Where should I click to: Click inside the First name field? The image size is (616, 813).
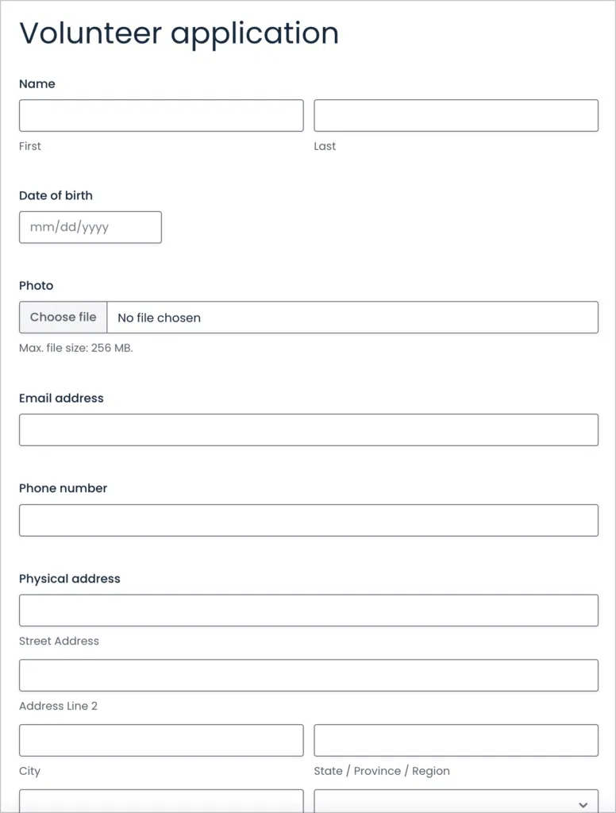pos(159,114)
